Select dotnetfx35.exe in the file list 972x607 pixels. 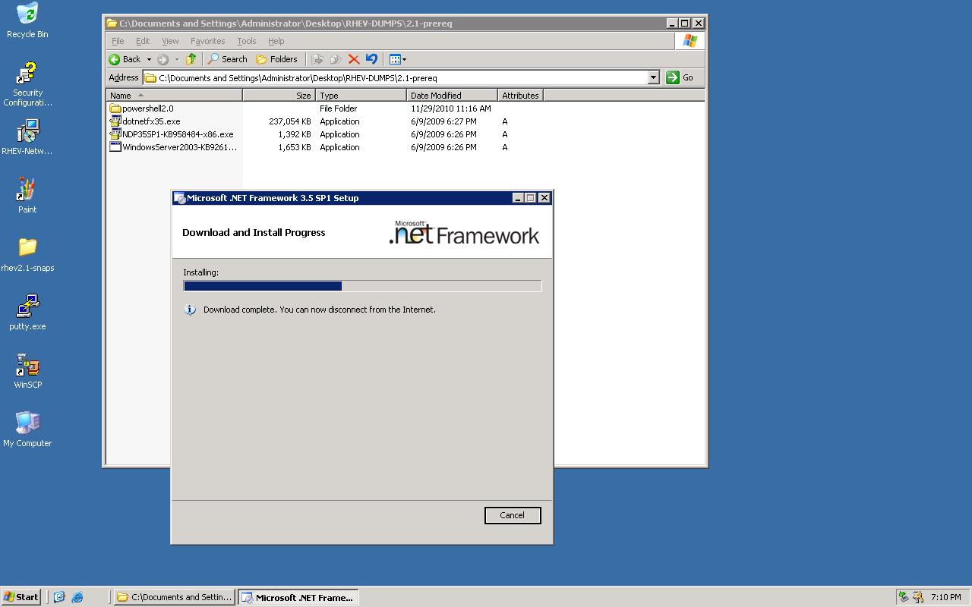[151, 121]
